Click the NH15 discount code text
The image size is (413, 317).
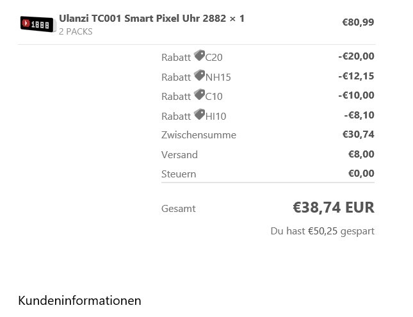[218, 77]
